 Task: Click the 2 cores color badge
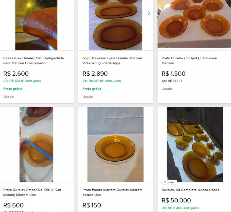click(x=169, y=182)
